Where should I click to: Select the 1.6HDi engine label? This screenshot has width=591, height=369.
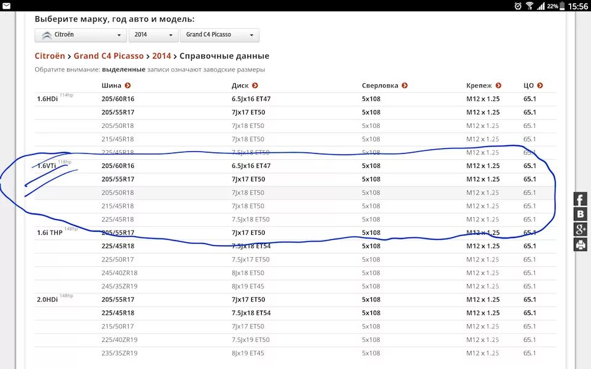click(47, 99)
